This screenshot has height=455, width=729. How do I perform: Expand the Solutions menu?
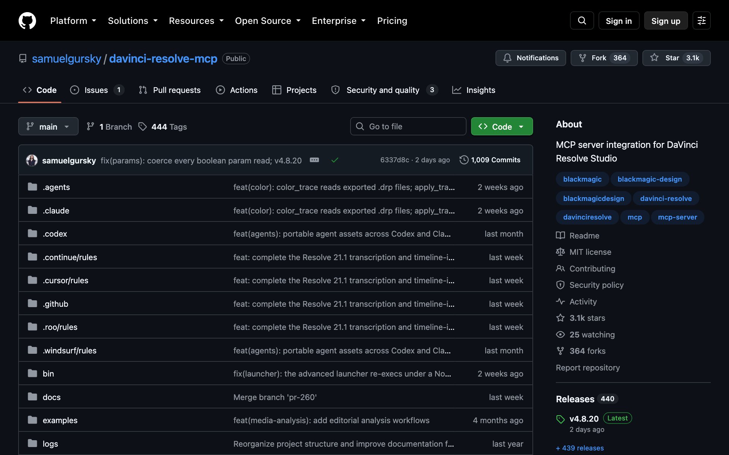133,20
